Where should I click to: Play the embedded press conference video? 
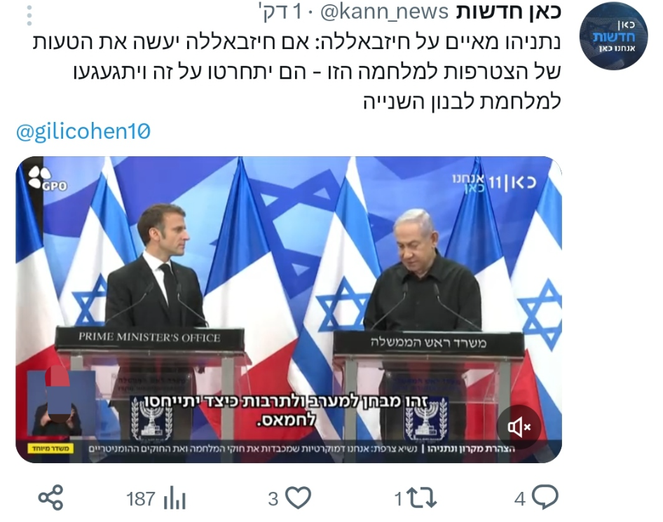(289, 310)
